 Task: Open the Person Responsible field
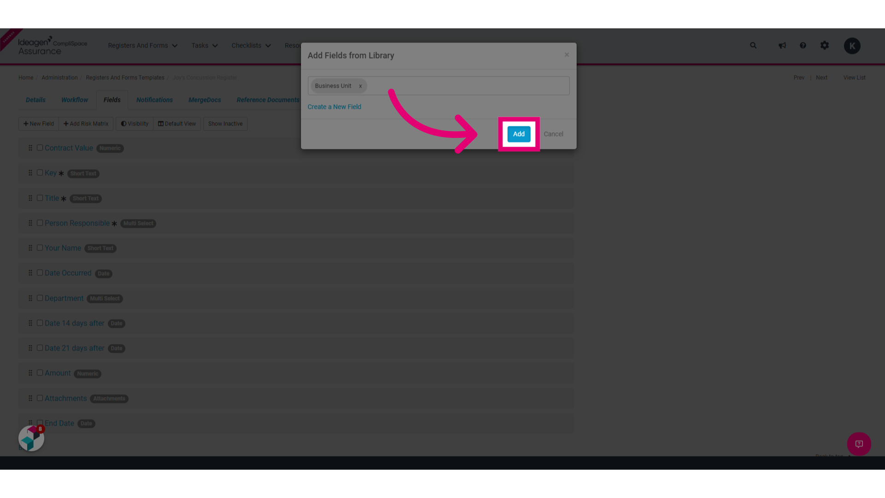coord(77,224)
